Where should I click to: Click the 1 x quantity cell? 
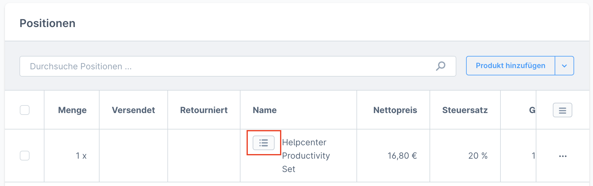(81, 156)
